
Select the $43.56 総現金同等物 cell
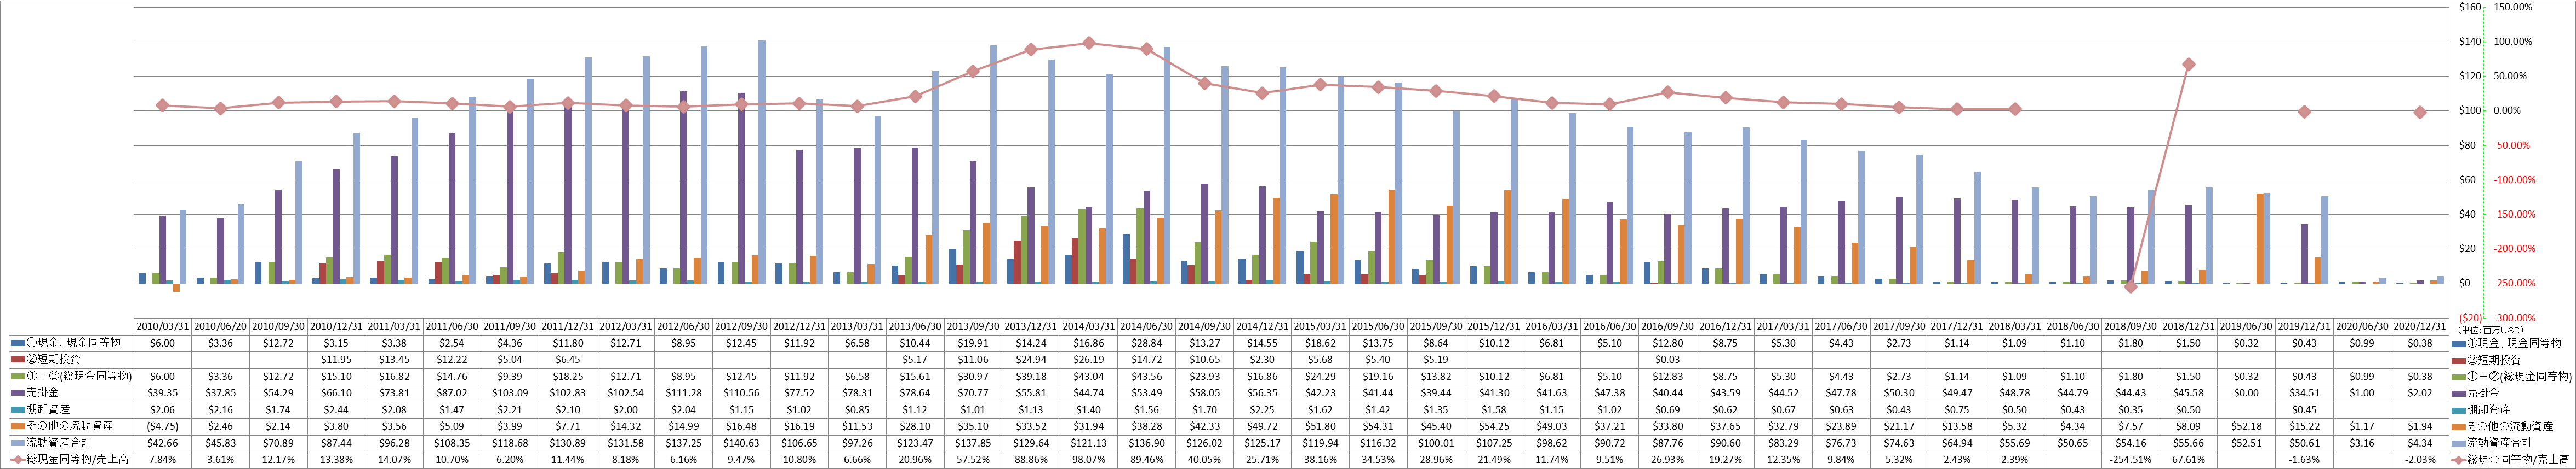tap(1147, 376)
